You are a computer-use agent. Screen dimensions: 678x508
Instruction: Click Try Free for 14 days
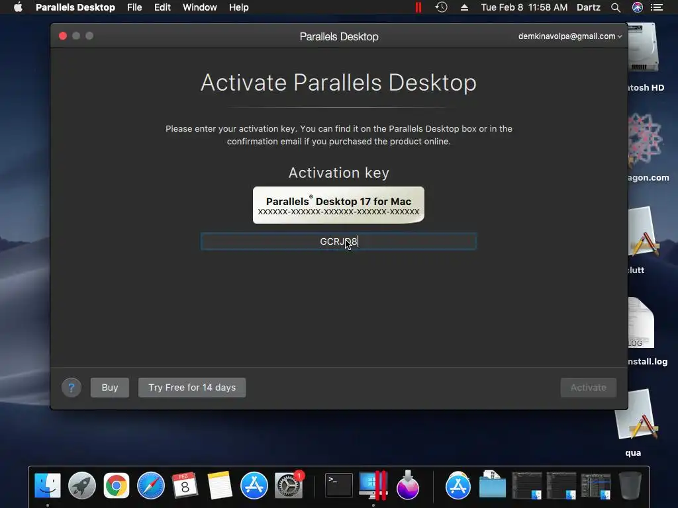coord(192,388)
